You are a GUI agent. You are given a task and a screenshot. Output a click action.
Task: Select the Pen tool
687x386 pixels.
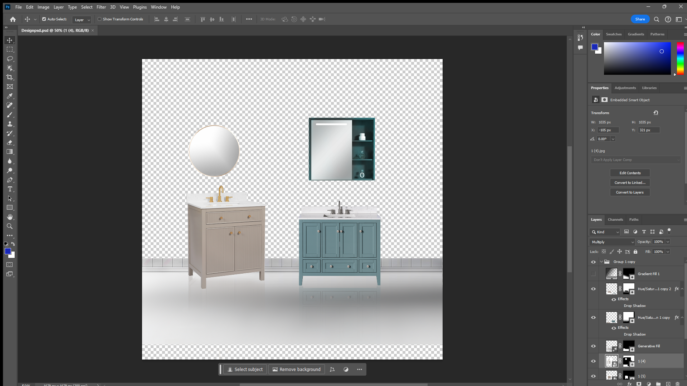(10, 180)
